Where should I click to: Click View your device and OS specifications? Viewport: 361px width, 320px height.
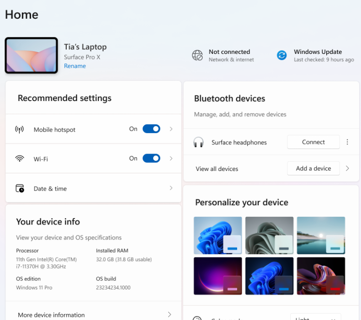point(69,238)
